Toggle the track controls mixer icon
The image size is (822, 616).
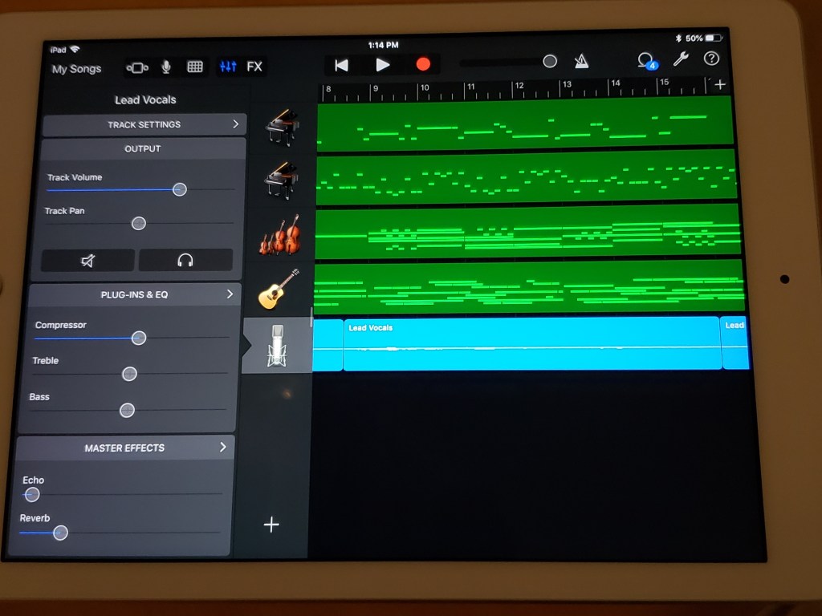(x=228, y=67)
